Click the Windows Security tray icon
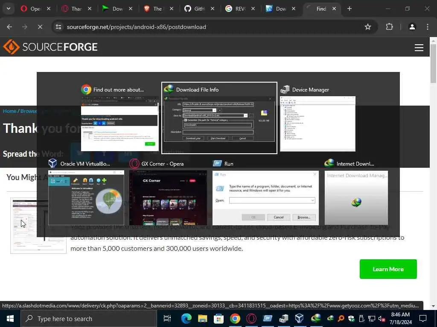Viewport: 437px width, 327px height. click(x=351, y=318)
